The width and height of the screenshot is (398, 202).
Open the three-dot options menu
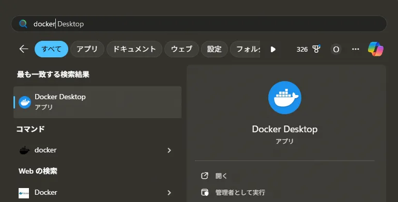click(356, 49)
